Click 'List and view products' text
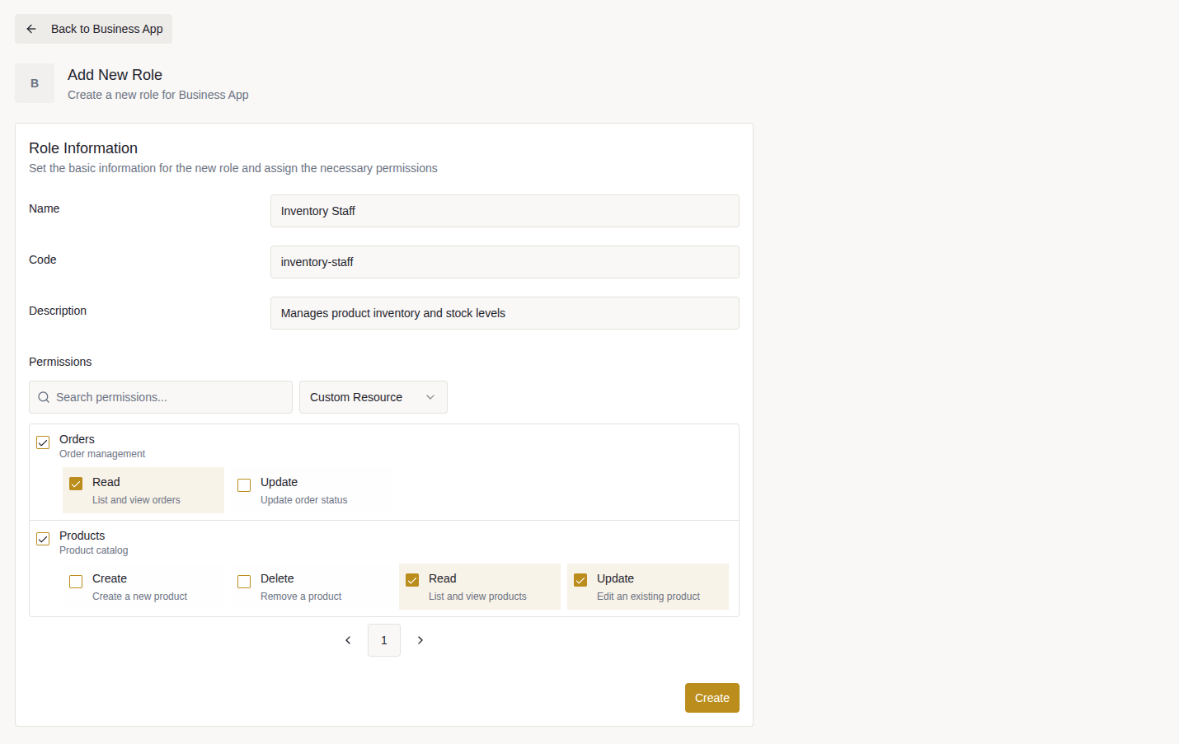 [477, 597]
